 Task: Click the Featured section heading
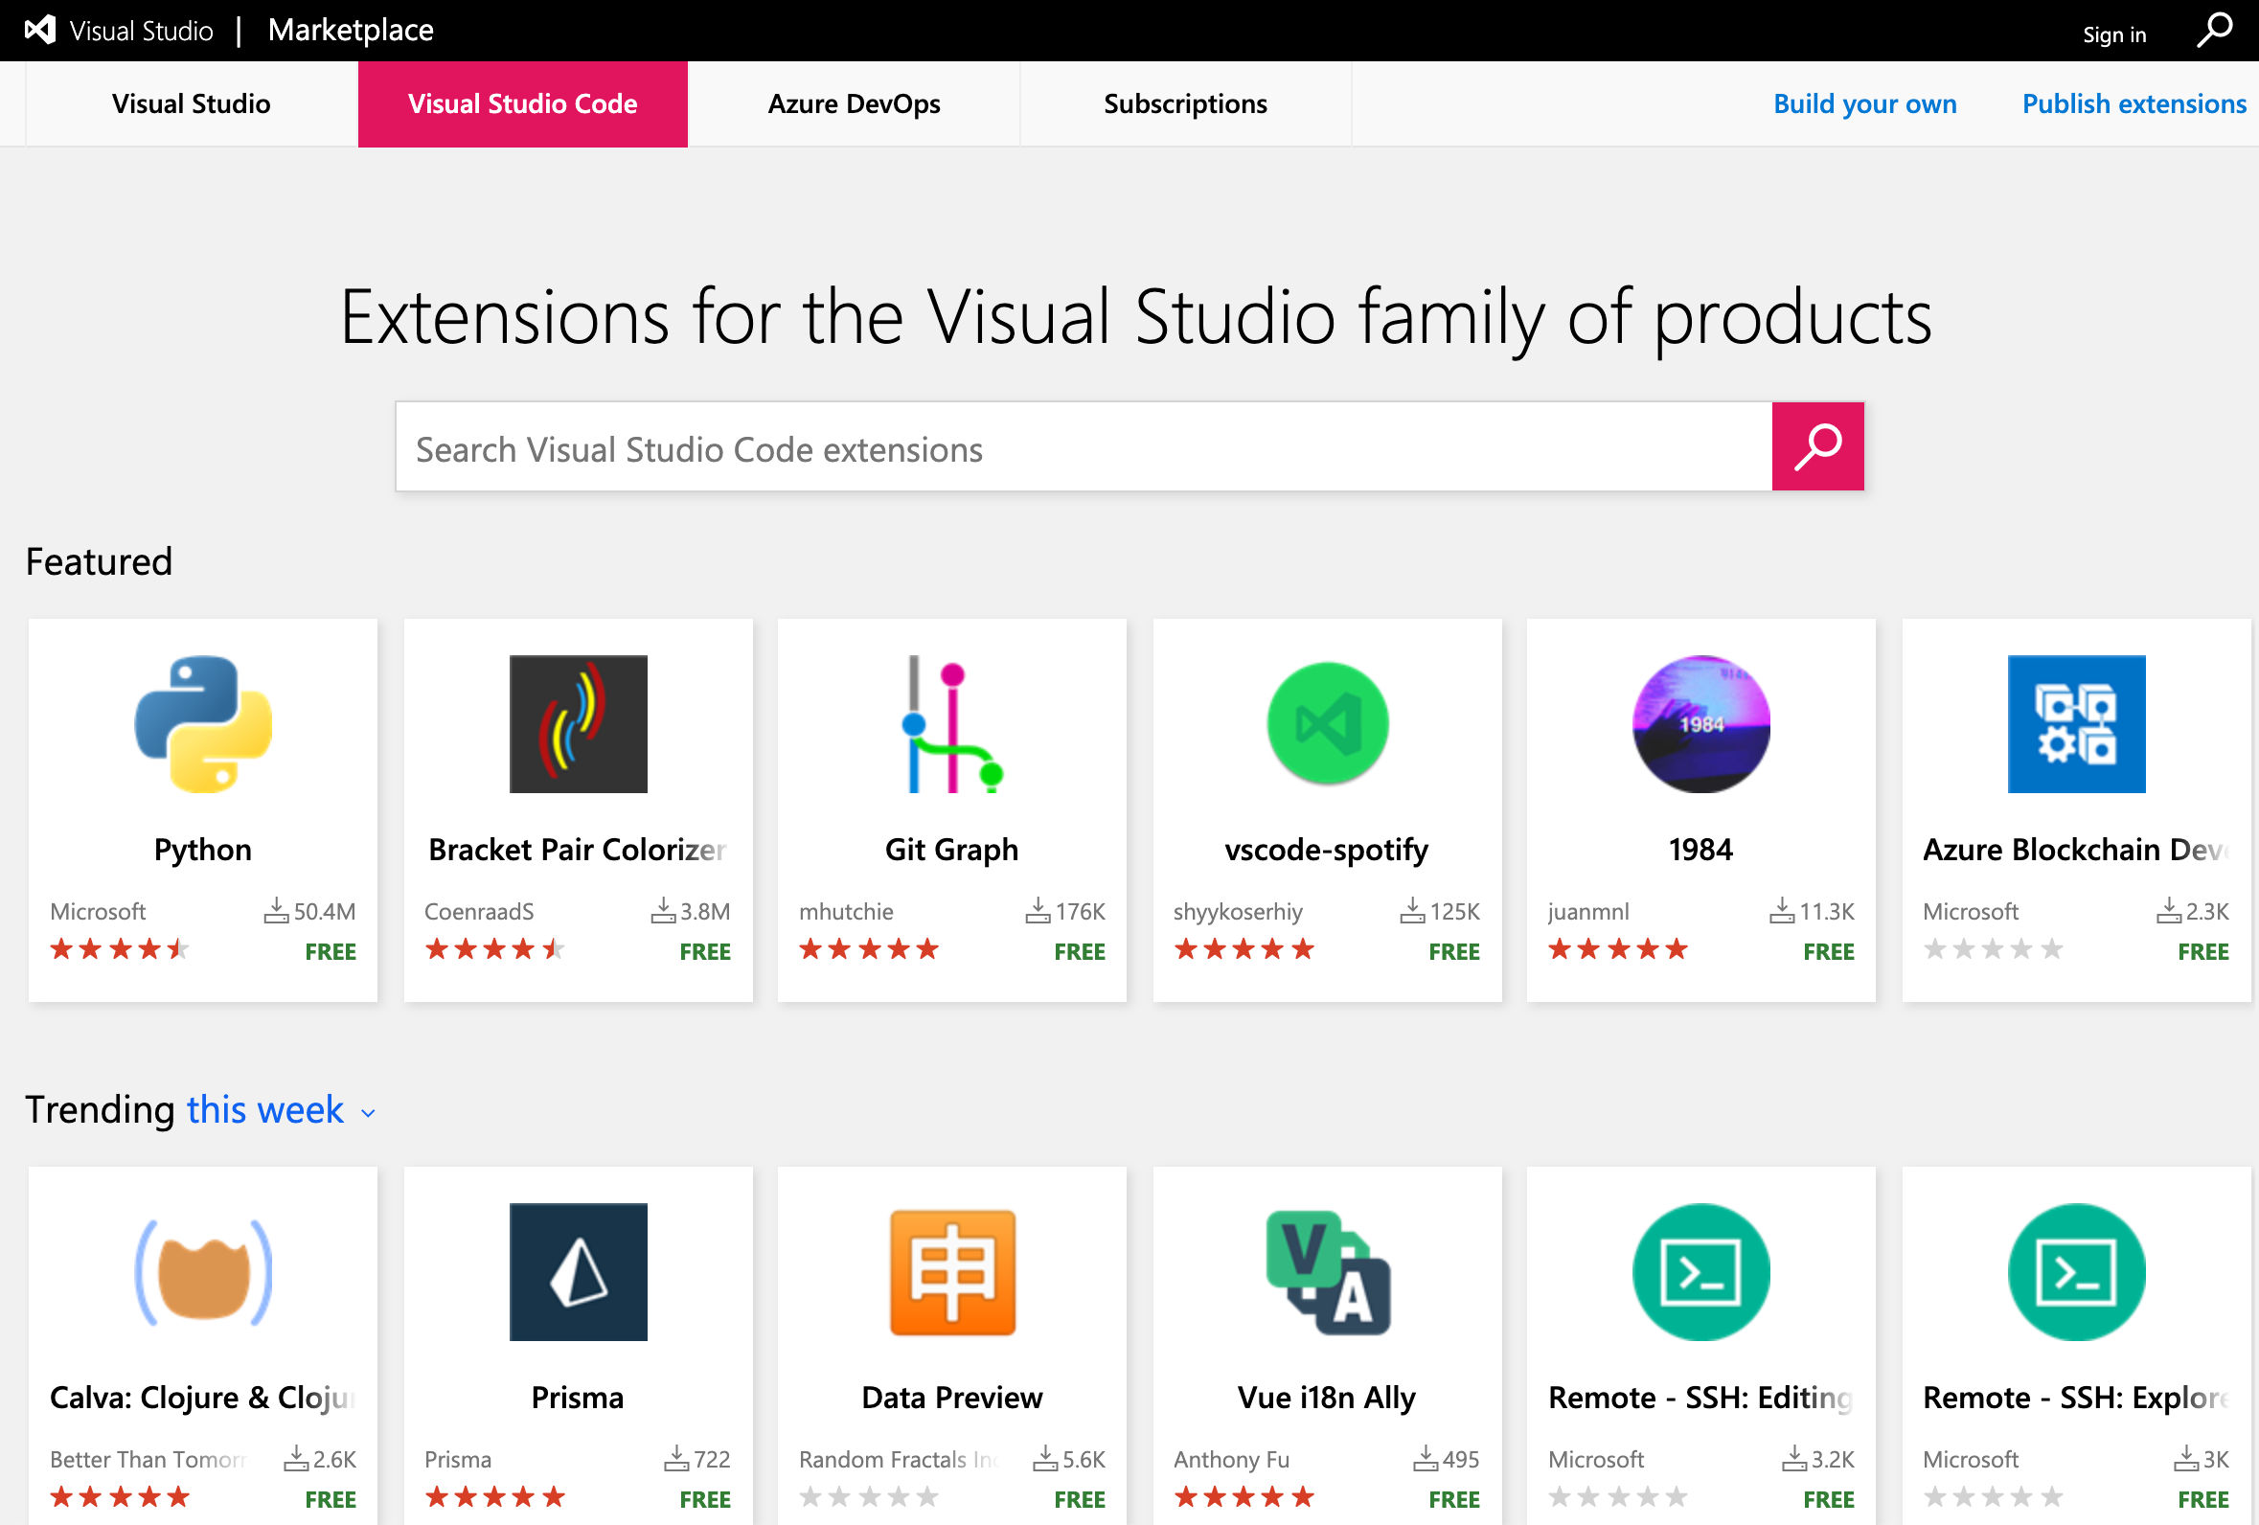99,561
